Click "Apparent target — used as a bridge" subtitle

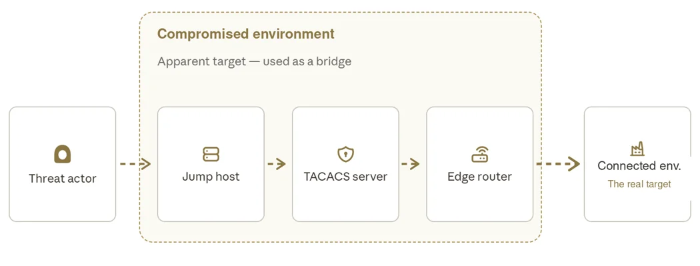pos(255,61)
